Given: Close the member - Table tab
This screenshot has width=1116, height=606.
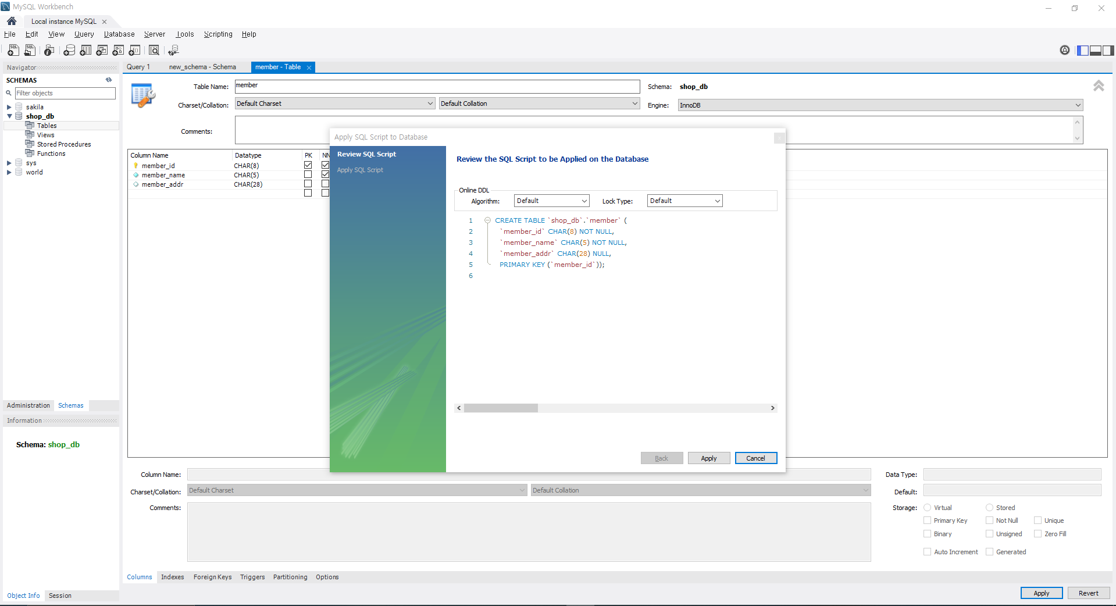Looking at the screenshot, I should point(309,67).
